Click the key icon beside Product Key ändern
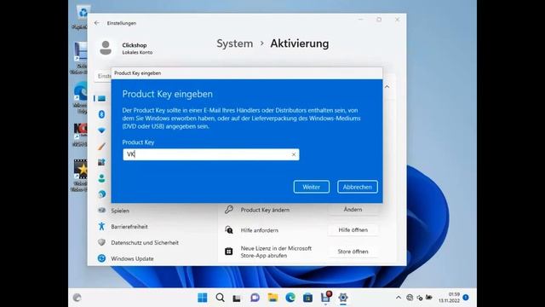Screen dimensions: 545x307 (229, 210)
